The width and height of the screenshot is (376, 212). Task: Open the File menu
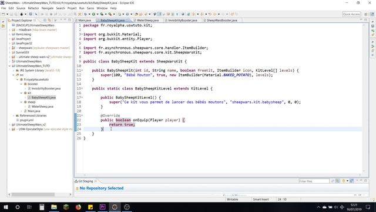pos(4,8)
